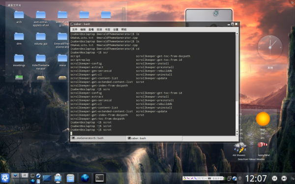The image size is (295, 184).
Task: Click the window-list tray icon
Action: 229,179
